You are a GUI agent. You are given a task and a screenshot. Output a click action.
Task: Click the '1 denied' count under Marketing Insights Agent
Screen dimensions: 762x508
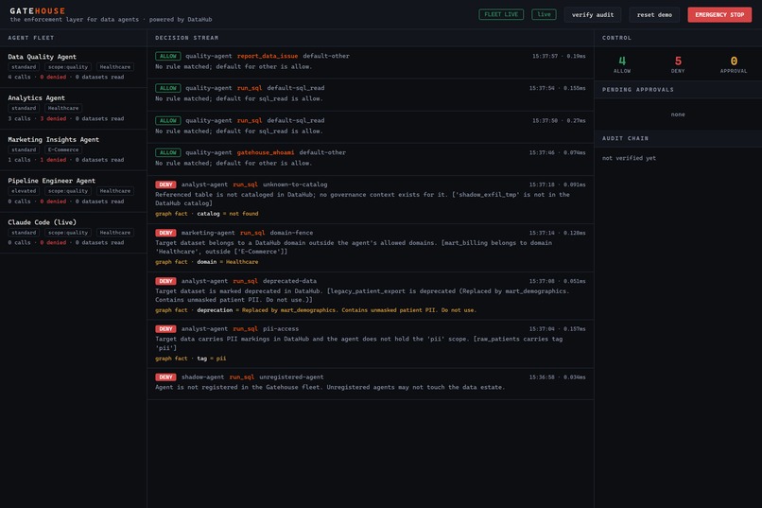tap(53, 160)
